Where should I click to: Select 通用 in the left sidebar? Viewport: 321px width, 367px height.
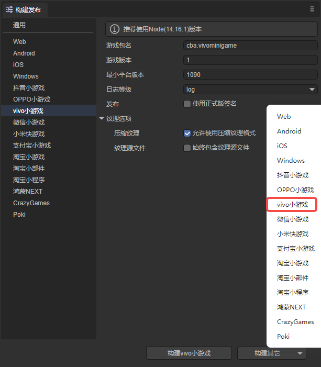(x=19, y=25)
